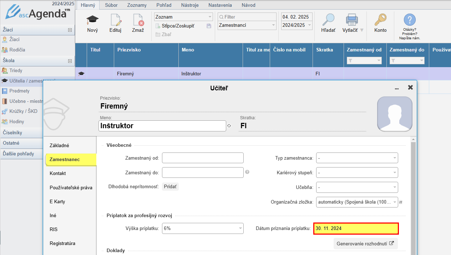Click the Hodiny sidebar icon
451x255 pixels.
click(x=5, y=121)
